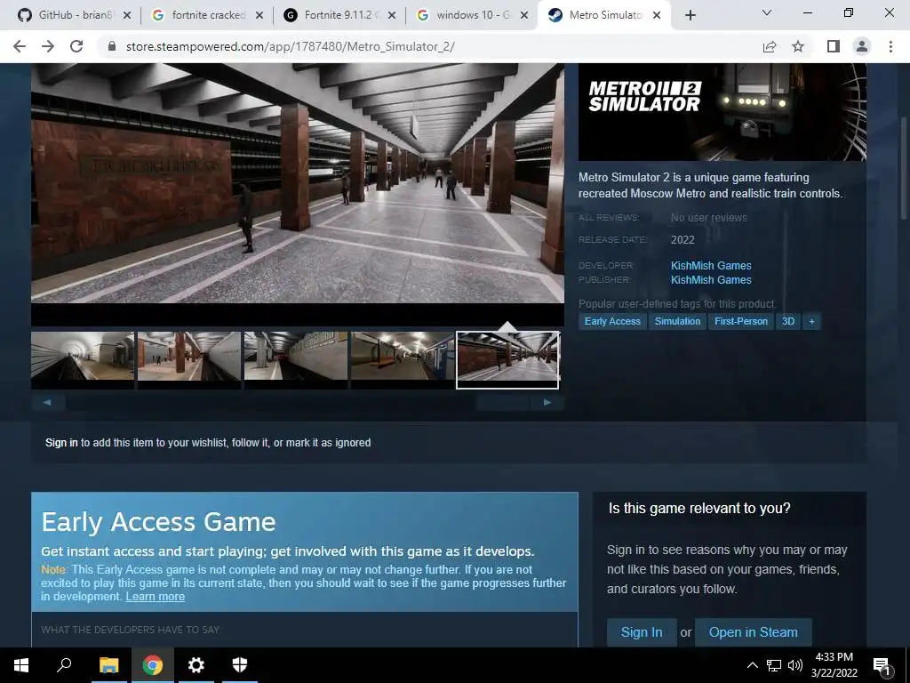Open KishMish Games developer link

(x=711, y=265)
